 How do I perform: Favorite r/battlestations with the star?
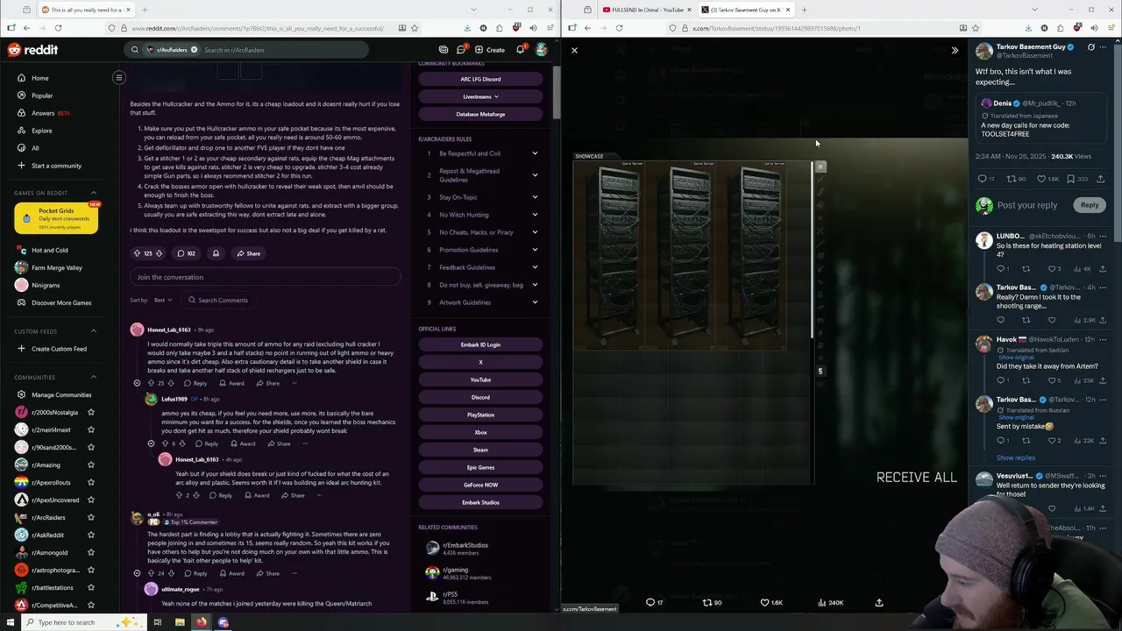click(x=91, y=587)
